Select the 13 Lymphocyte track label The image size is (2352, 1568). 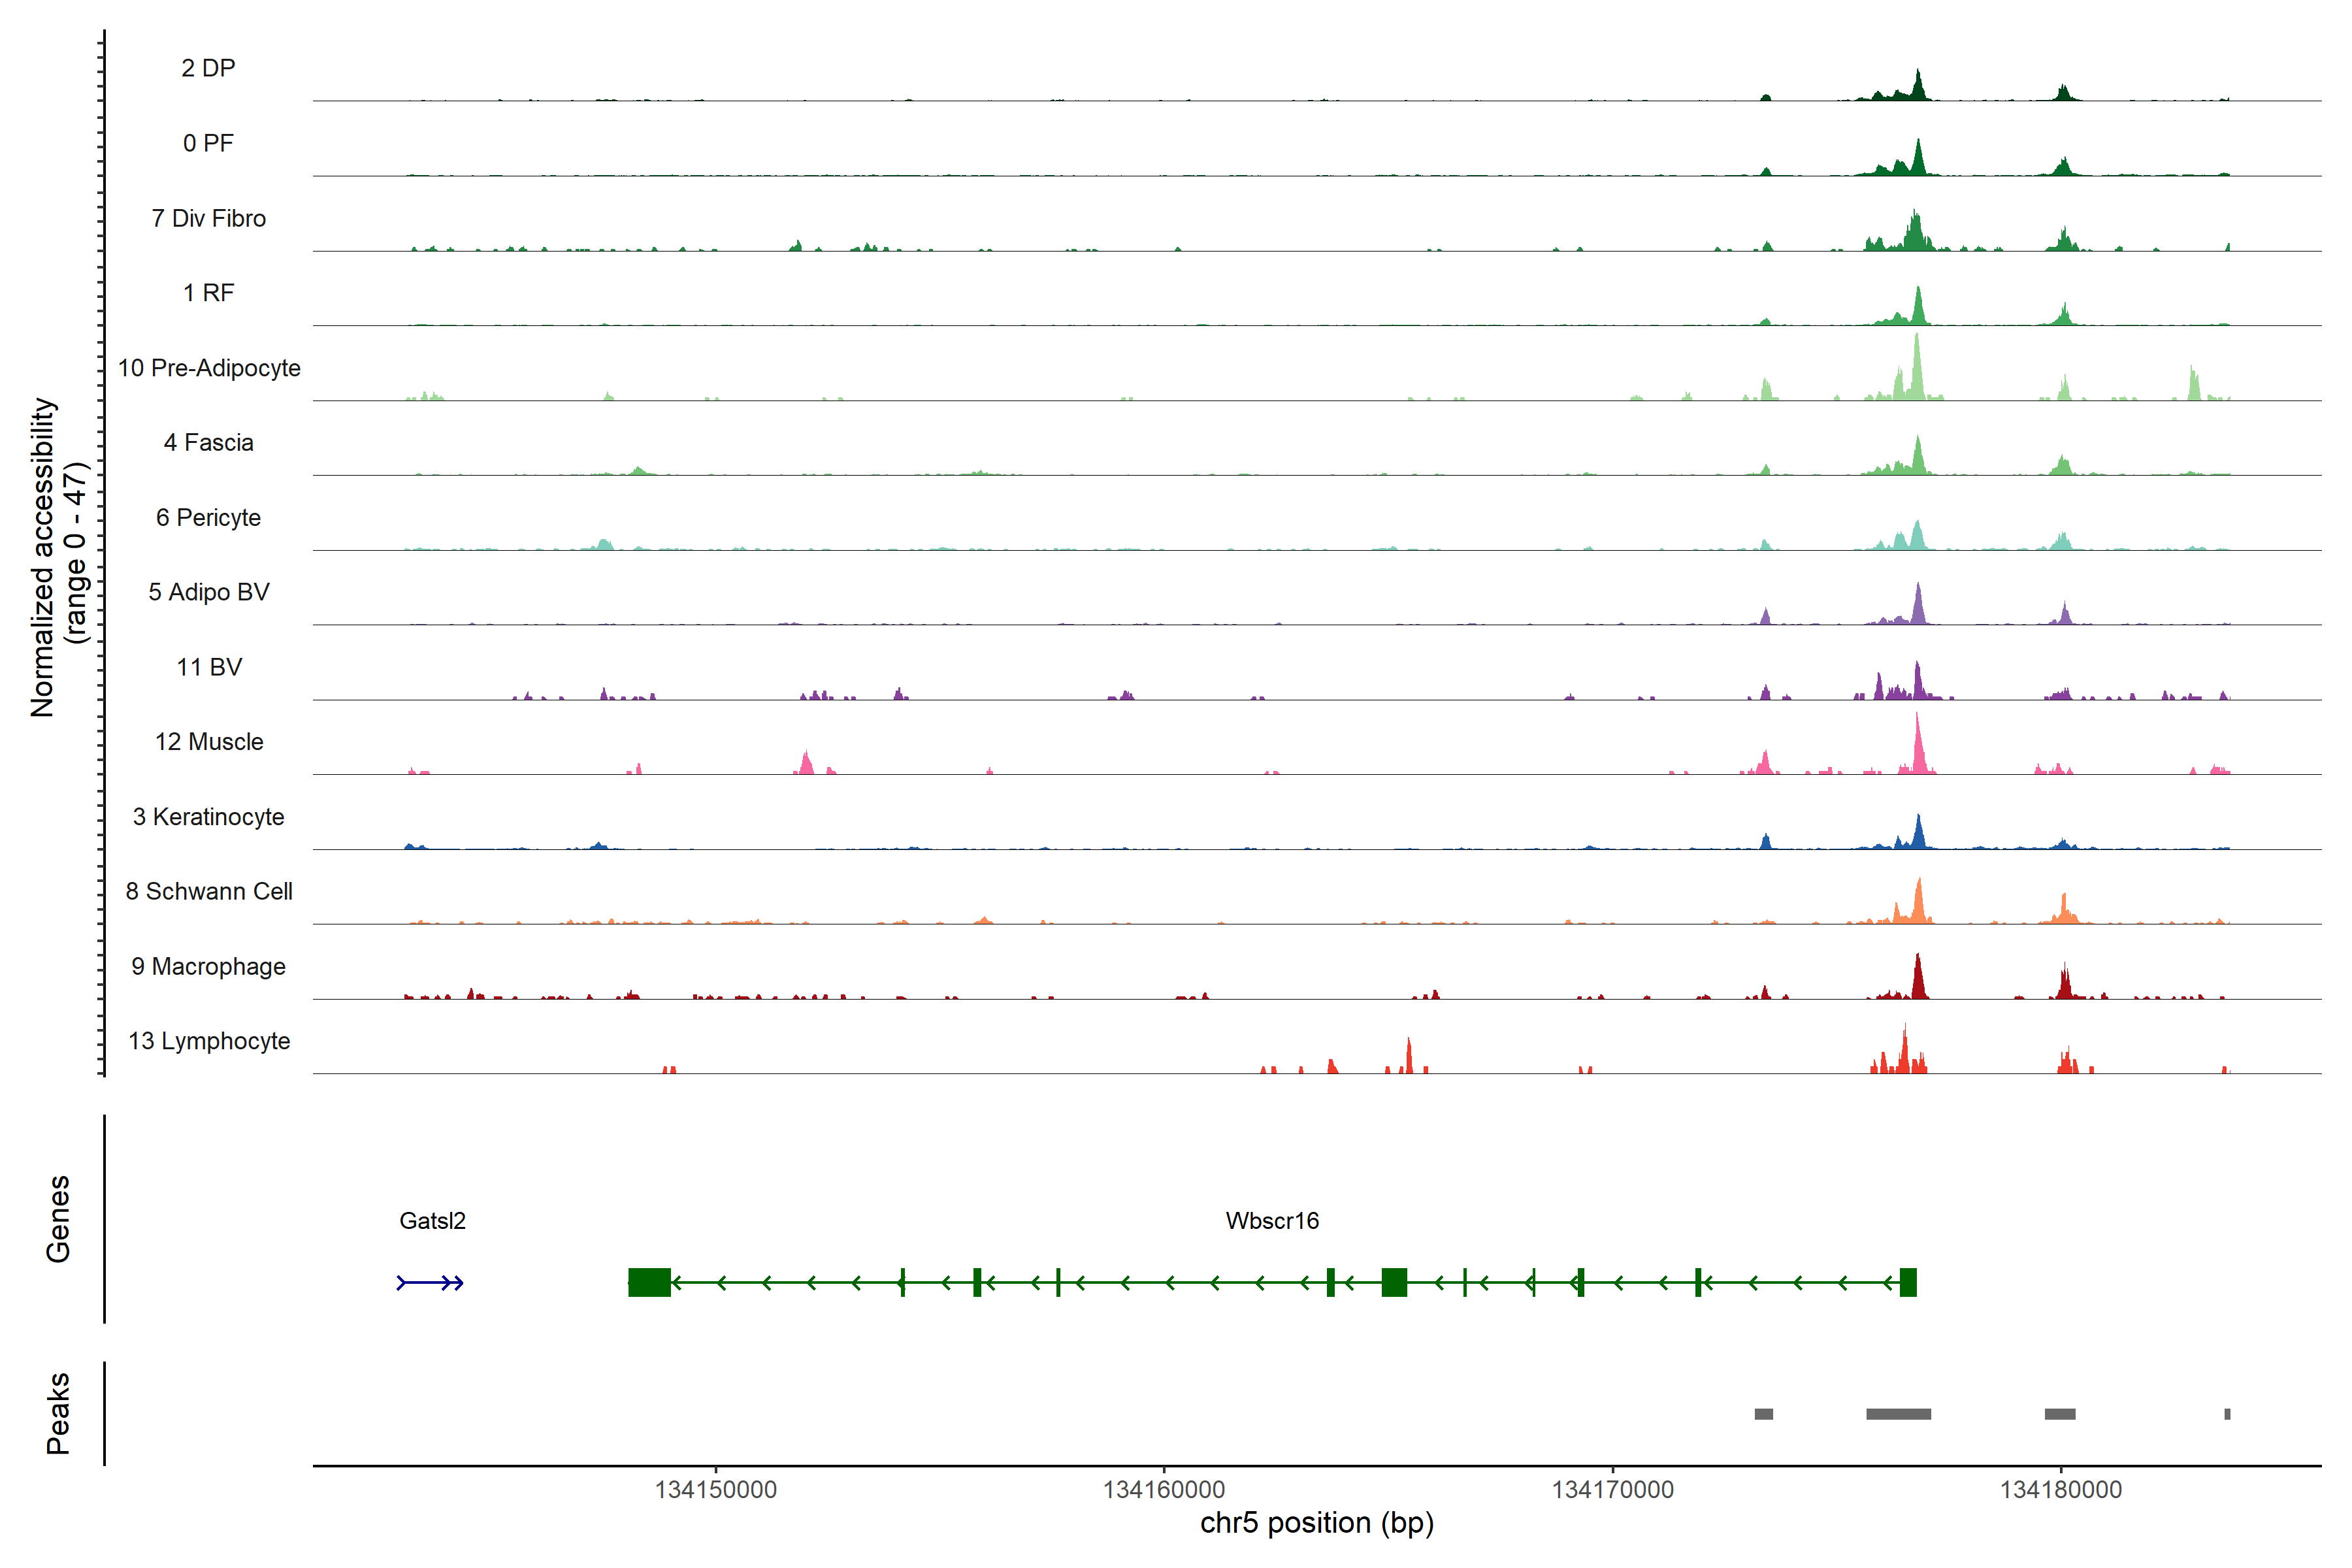209,1041
